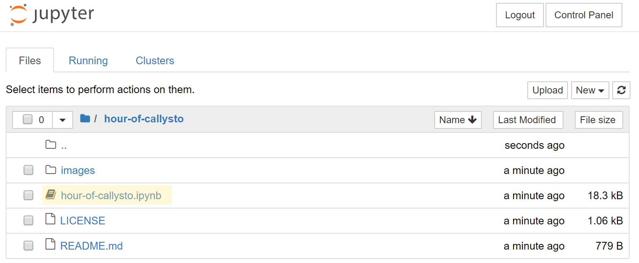
Task: Tick the checkbox beside hour-of-callysto.ipynb
Action: coord(28,195)
